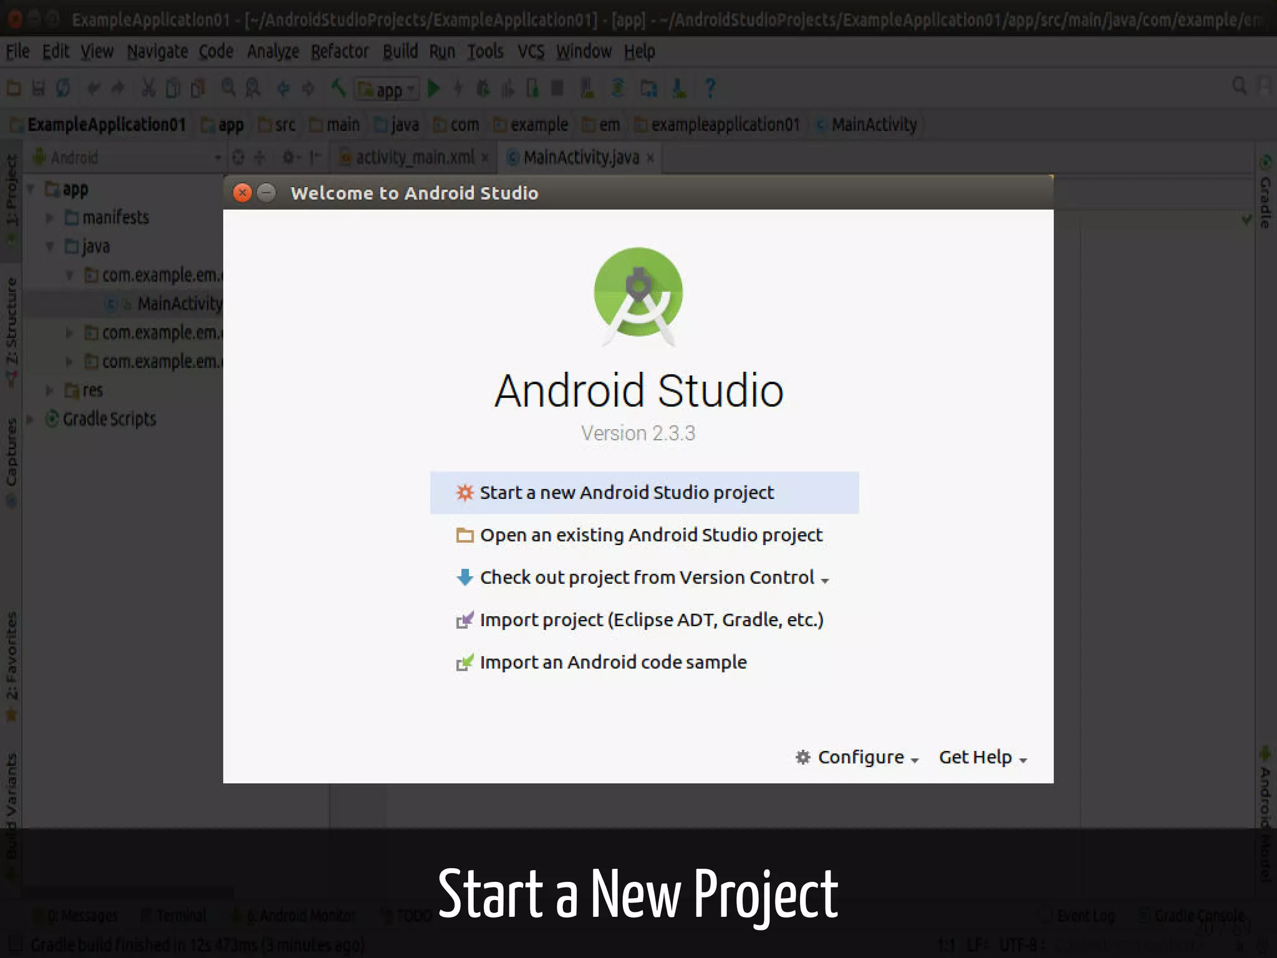1277x958 pixels.
Task: Open the Configure dropdown in welcome dialog
Action: pyautogui.click(x=857, y=757)
